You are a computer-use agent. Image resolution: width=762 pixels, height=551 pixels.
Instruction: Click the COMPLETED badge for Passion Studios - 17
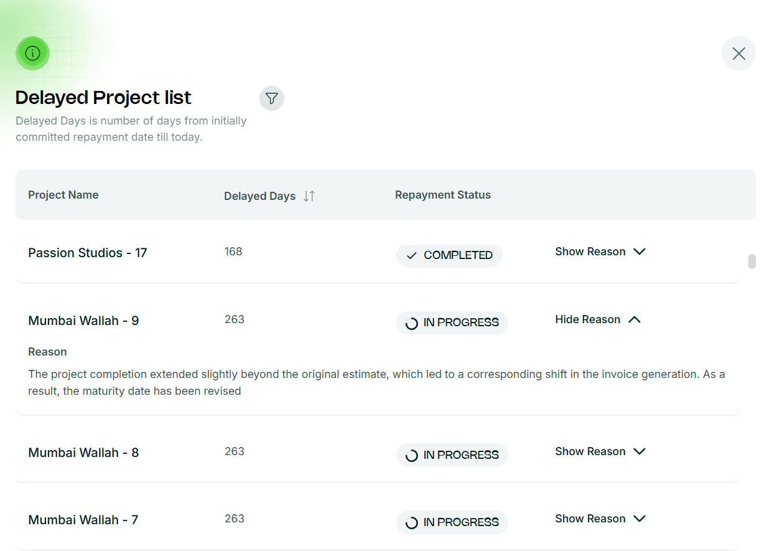pos(449,255)
